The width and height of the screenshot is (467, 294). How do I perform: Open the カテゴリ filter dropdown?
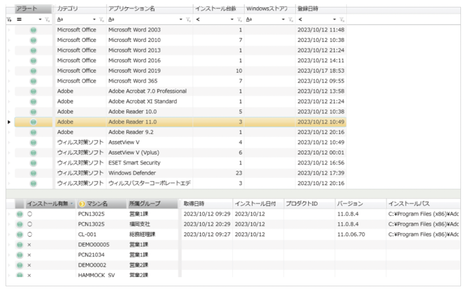click(x=94, y=19)
